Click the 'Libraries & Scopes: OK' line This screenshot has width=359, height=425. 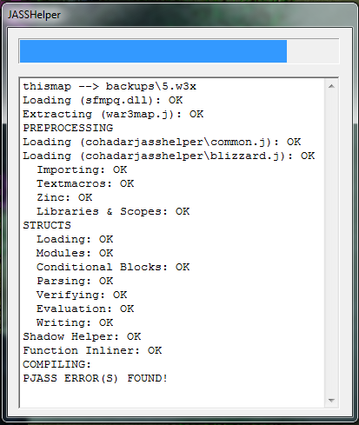(x=113, y=211)
